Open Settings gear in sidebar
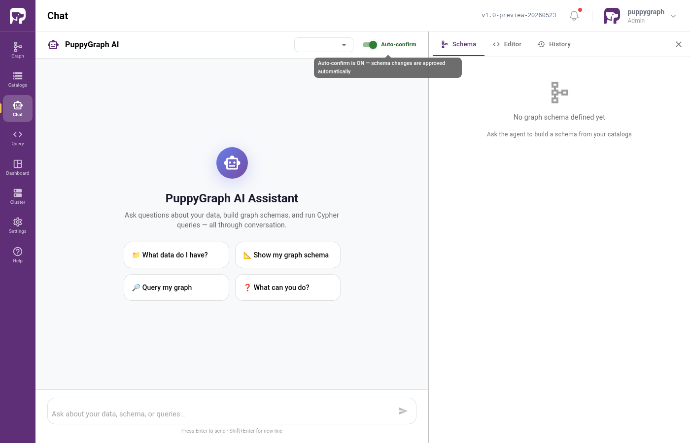 (x=18, y=225)
